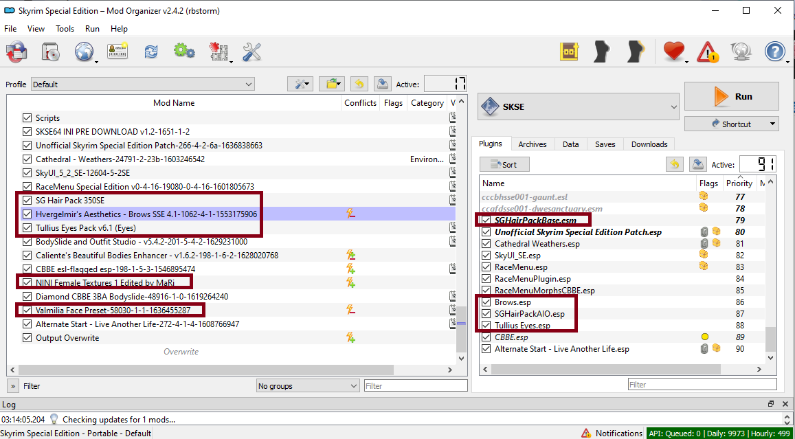Click the Outfit Studio gold silhouette icon
Screen dimensions: 795x439
coord(636,52)
